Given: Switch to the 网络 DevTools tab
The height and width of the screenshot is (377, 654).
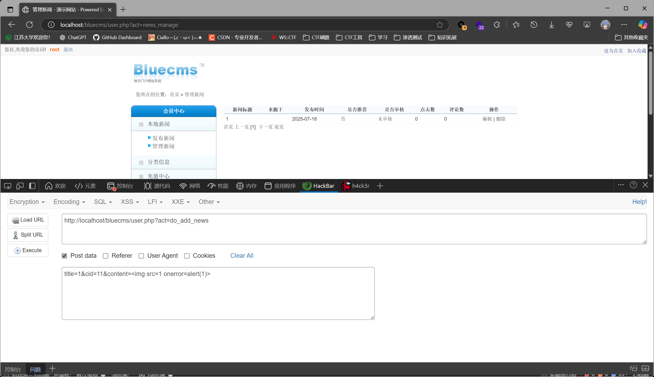Looking at the screenshot, I should (x=190, y=186).
